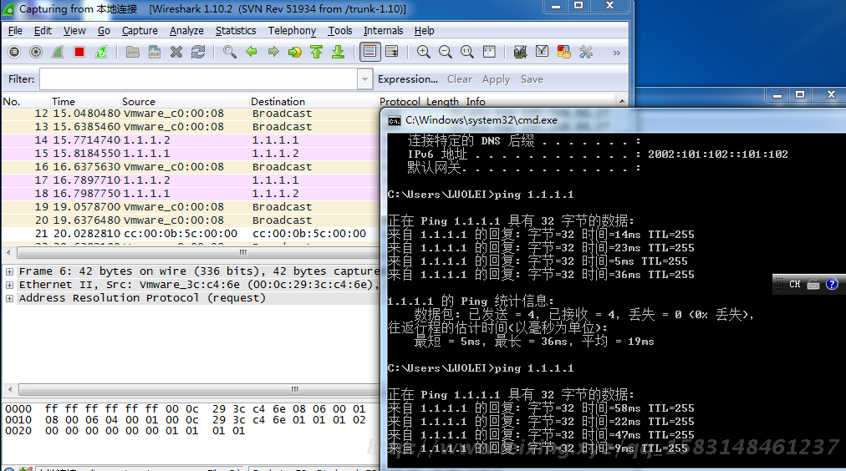Edit capture filter icon

[x=520, y=52]
